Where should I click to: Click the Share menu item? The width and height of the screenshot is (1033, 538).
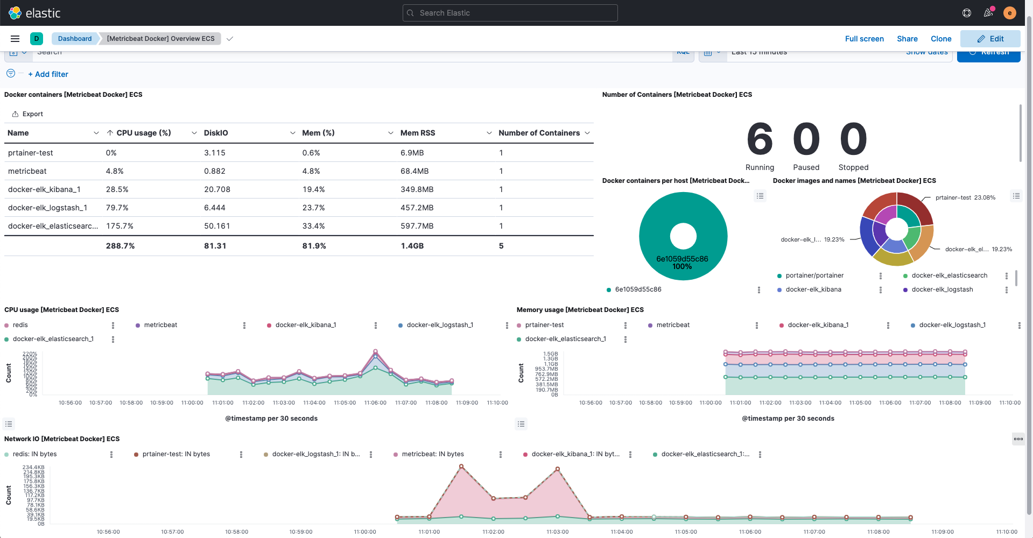pos(907,39)
